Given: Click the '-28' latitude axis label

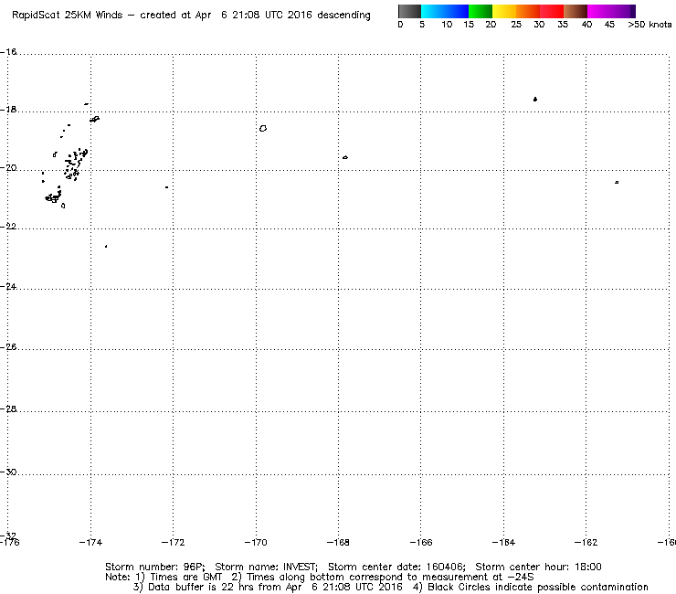Looking at the screenshot, I should (8, 408).
